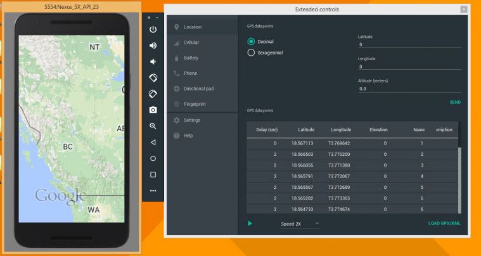Select the Decimal radio button

click(x=251, y=41)
